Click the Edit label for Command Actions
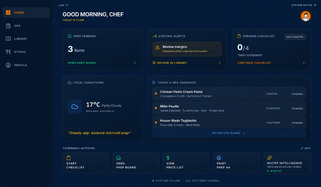 [x=307, y=149]
